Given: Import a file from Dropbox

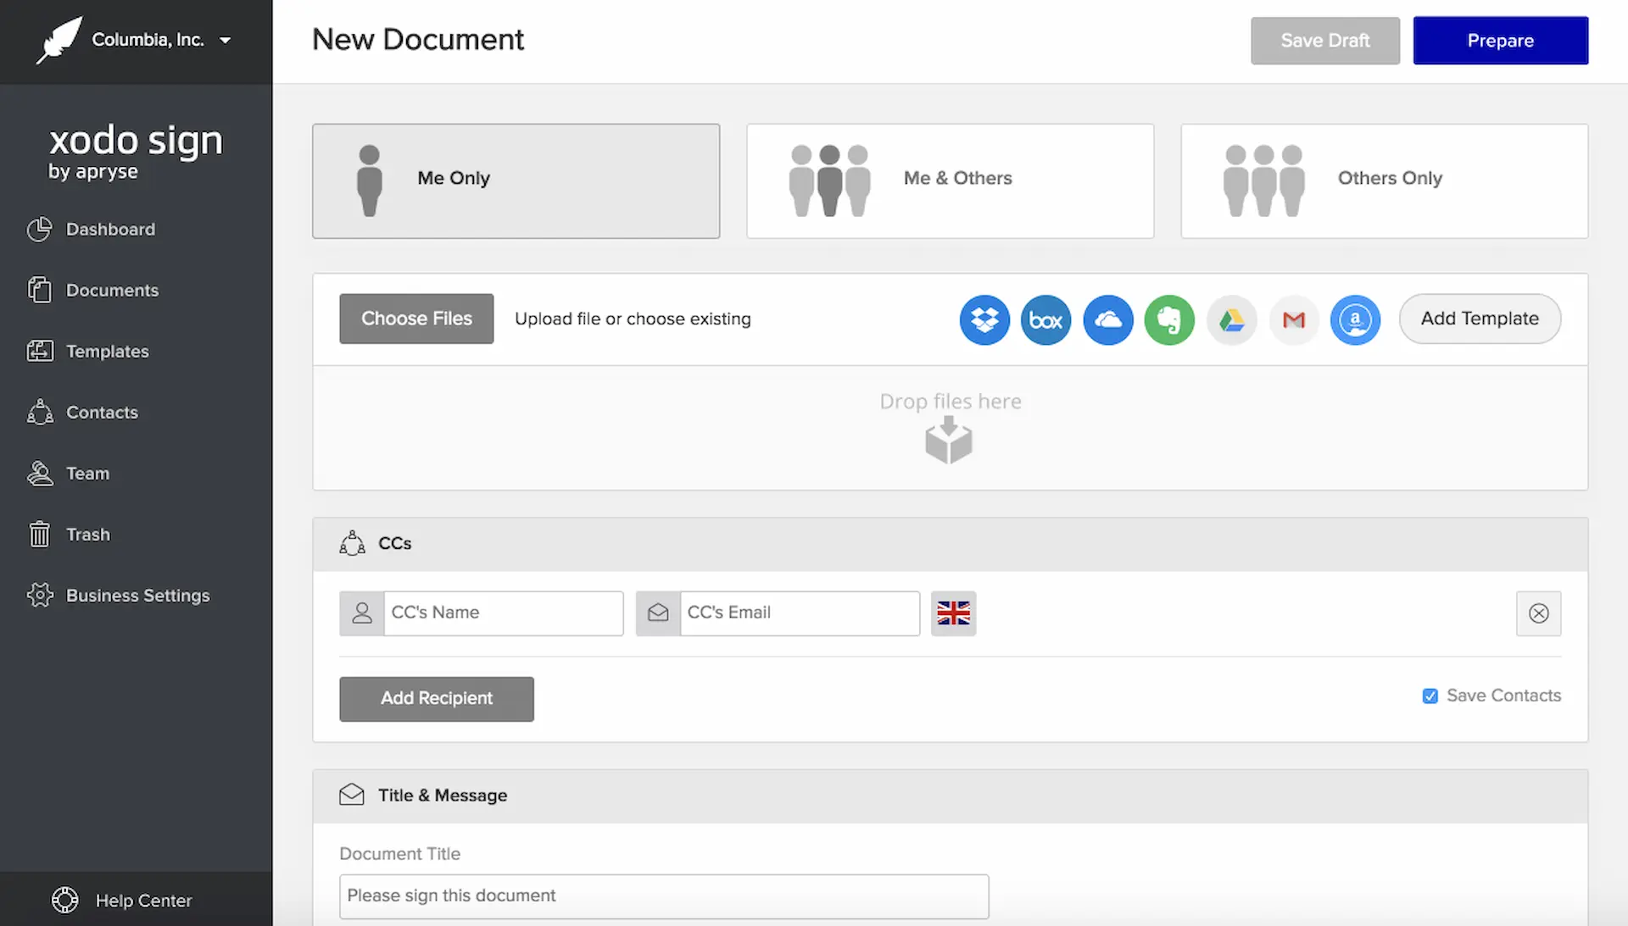Looking at the screenshot, I should click(x=984, y=320).
